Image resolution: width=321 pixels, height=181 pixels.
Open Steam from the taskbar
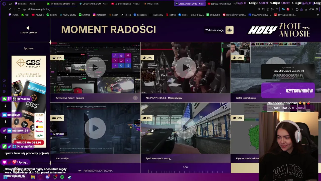pos(69,177)
